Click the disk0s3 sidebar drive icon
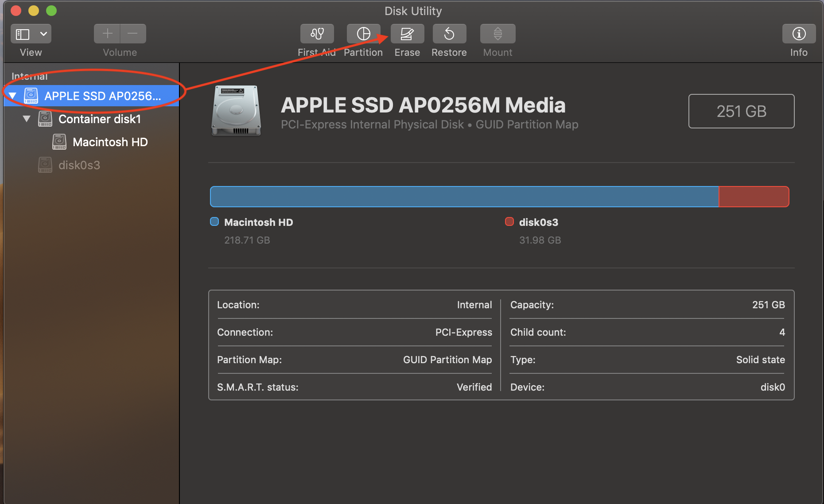The height and width of the screenshot is (504, 824). (45, 165)
